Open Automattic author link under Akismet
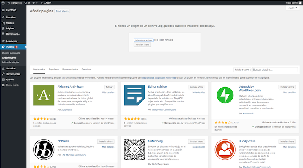The height and width of the screenshot is (168, 303). coord(67,109)
